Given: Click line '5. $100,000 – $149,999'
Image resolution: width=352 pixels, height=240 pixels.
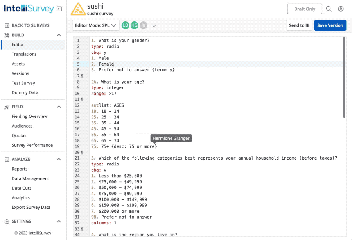Looking at the screenshot, I should click(119, 199).
